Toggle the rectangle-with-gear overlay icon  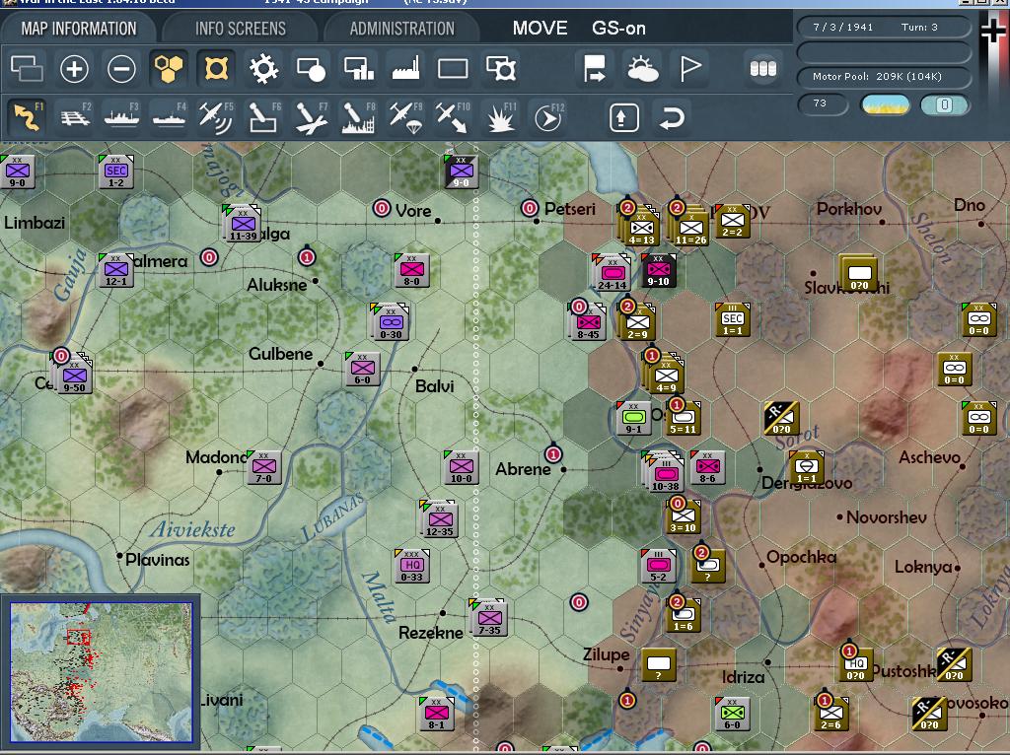[x=500, y=68]
